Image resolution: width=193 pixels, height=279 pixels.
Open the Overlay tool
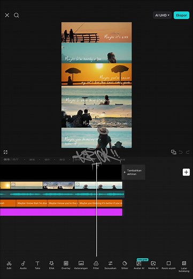click(x=66, y=265)
